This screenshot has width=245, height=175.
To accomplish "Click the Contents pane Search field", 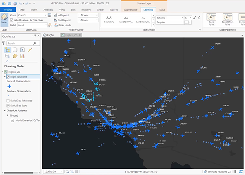I will (23, 43).
